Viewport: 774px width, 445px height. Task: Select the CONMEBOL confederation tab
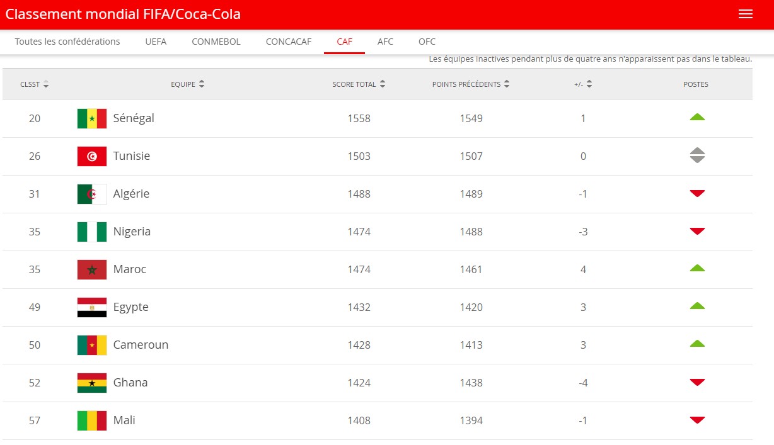(216, 42)
